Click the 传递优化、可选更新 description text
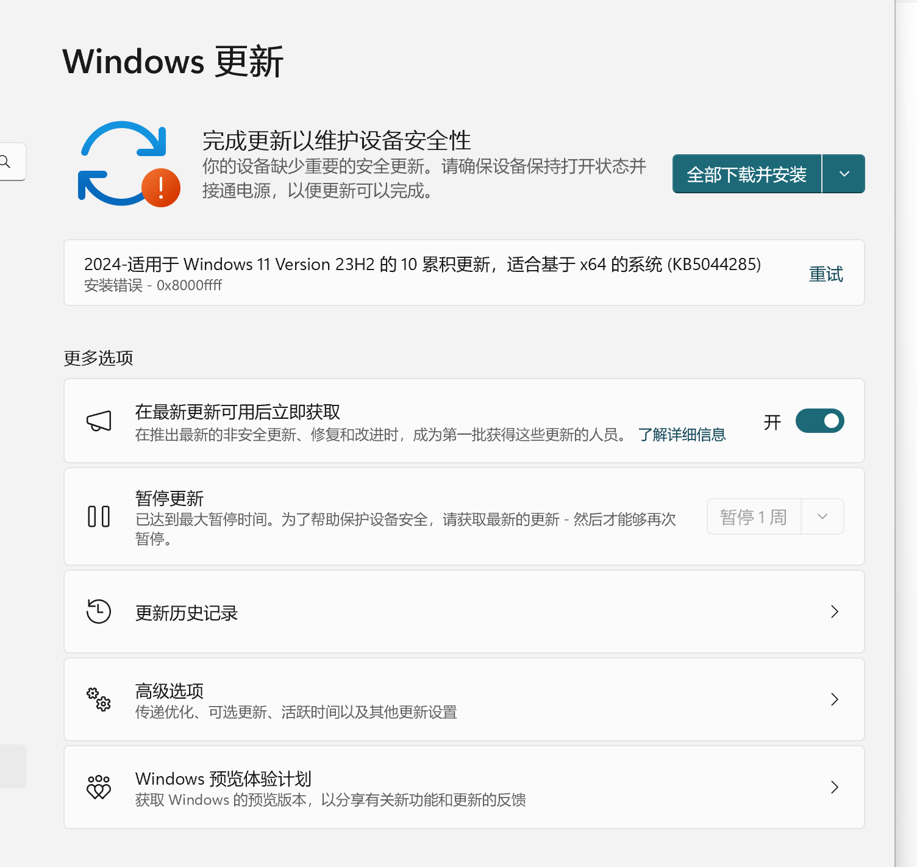917x867 pixels. tap(296, 712)
